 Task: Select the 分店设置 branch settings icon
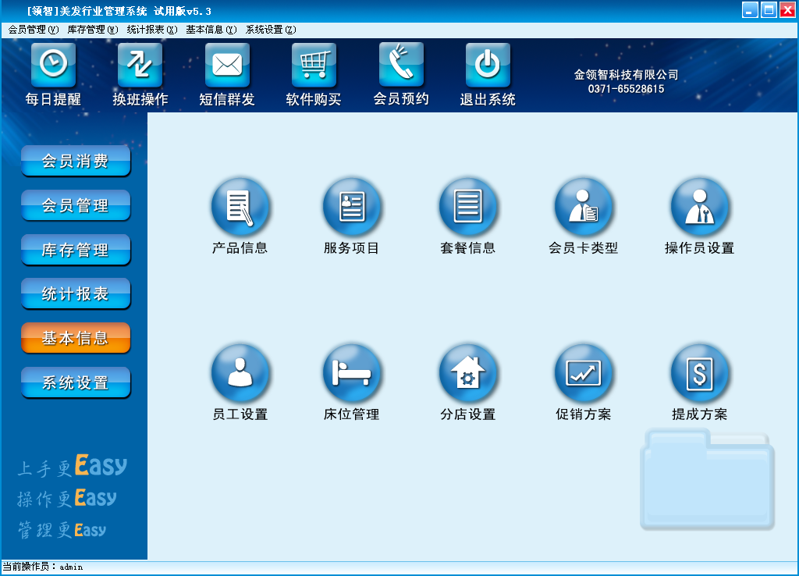click(467, 375)
